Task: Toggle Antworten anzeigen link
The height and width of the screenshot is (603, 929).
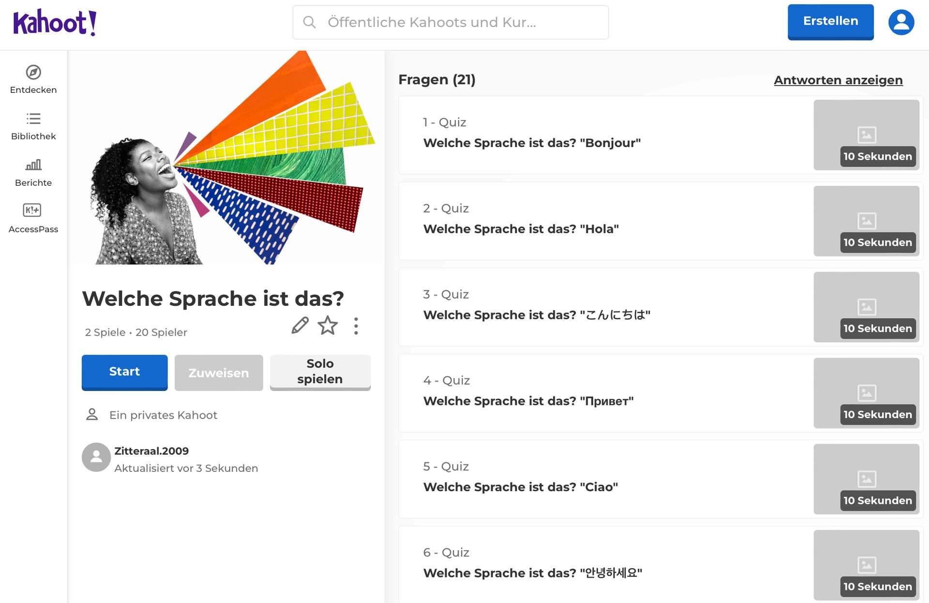Action: pyautogui.click(x=838, y=80)
